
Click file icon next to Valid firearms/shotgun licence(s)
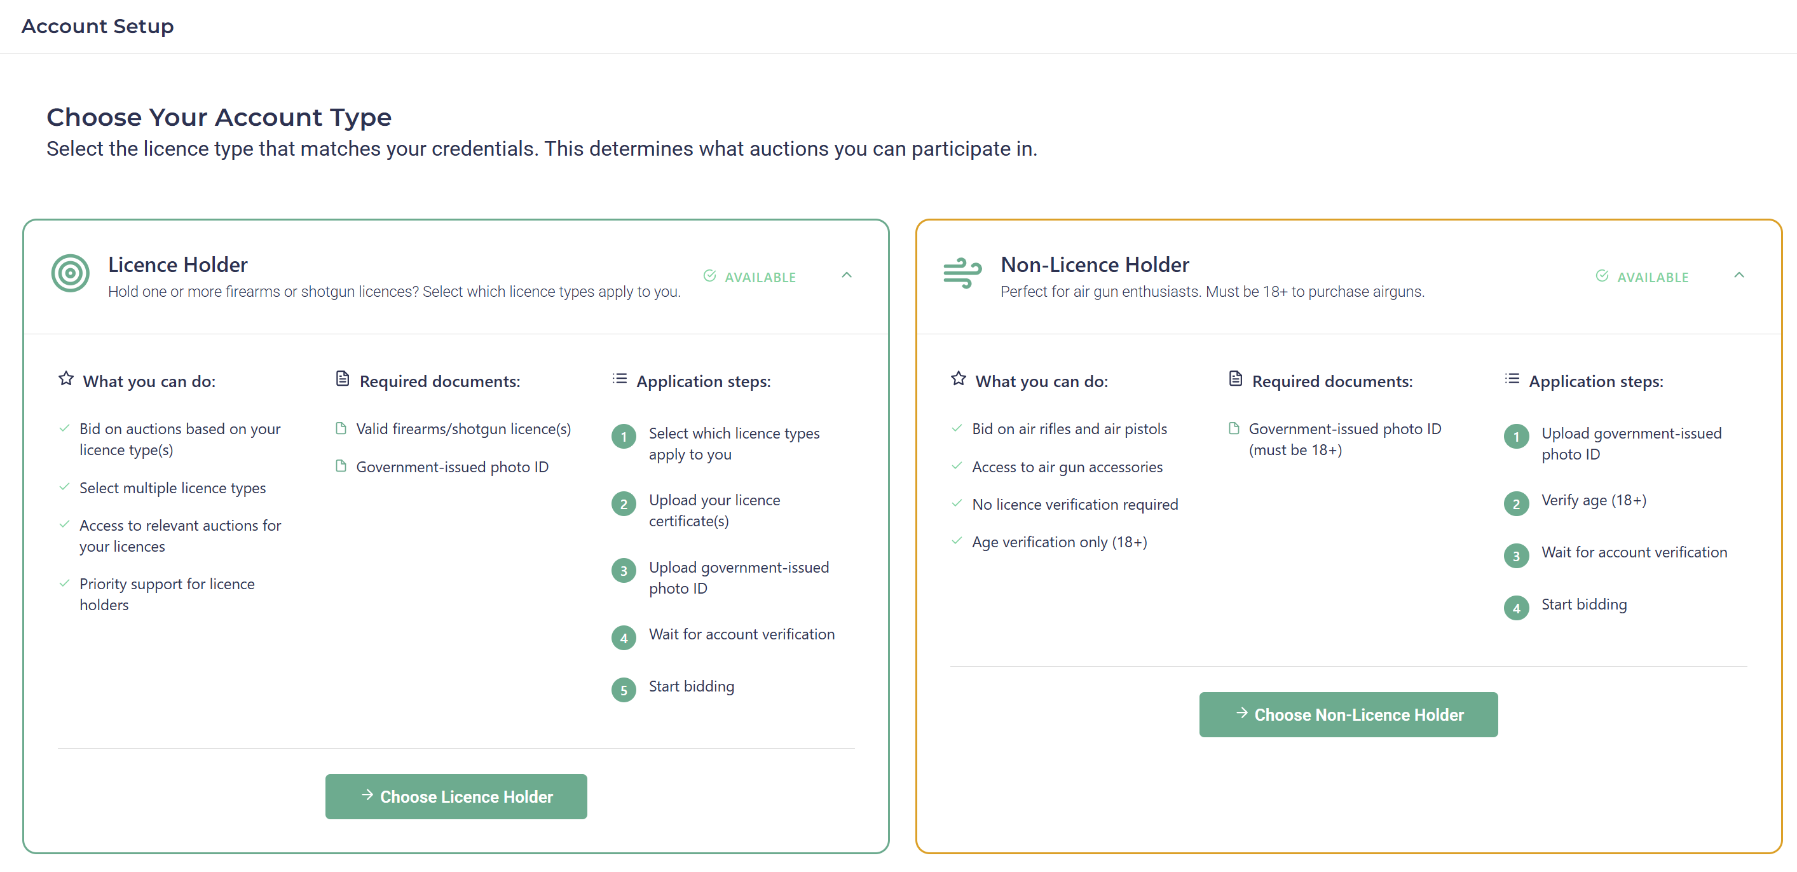point(341,428)
